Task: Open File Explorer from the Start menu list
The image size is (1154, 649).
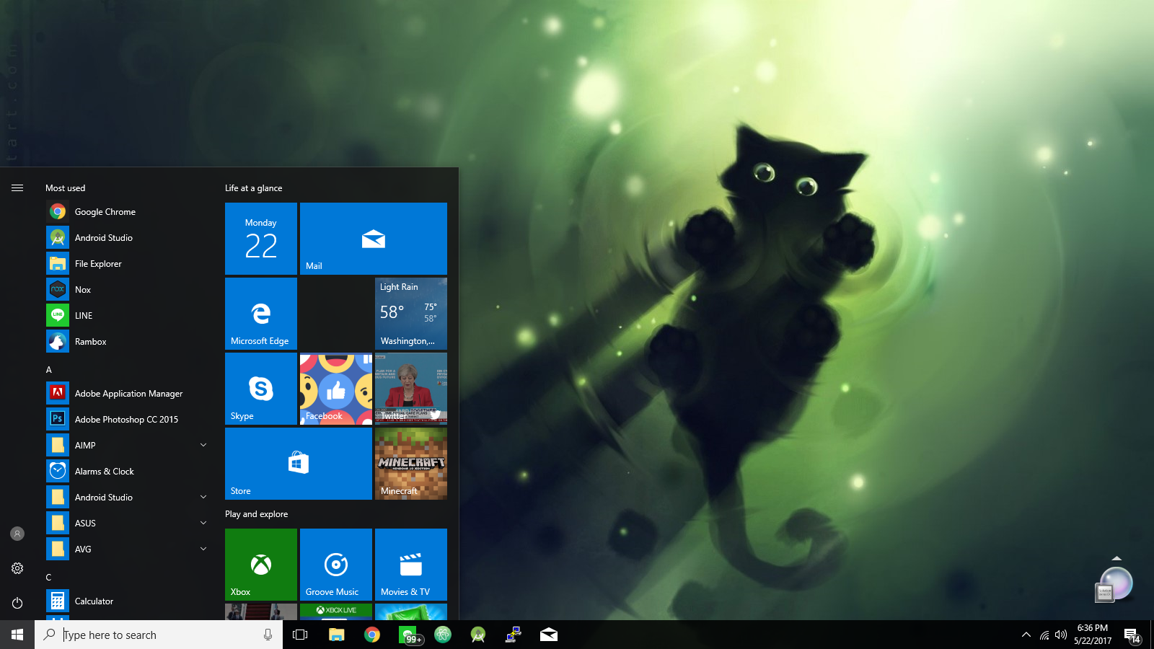Action: tap(127, 264)
